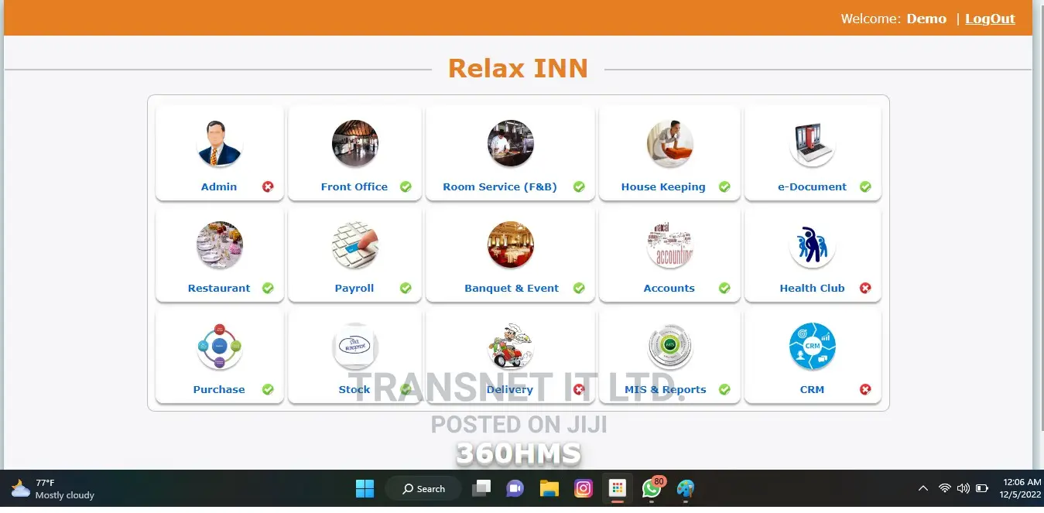The image size is (1044, 513).
Task: Click the Front Office text link
Action: point(354,186)
